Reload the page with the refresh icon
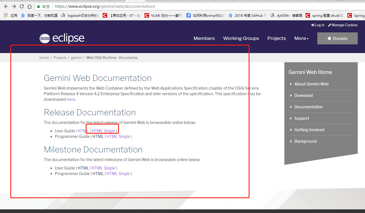The width and height of the screenshot is (365, 213). 22,6
